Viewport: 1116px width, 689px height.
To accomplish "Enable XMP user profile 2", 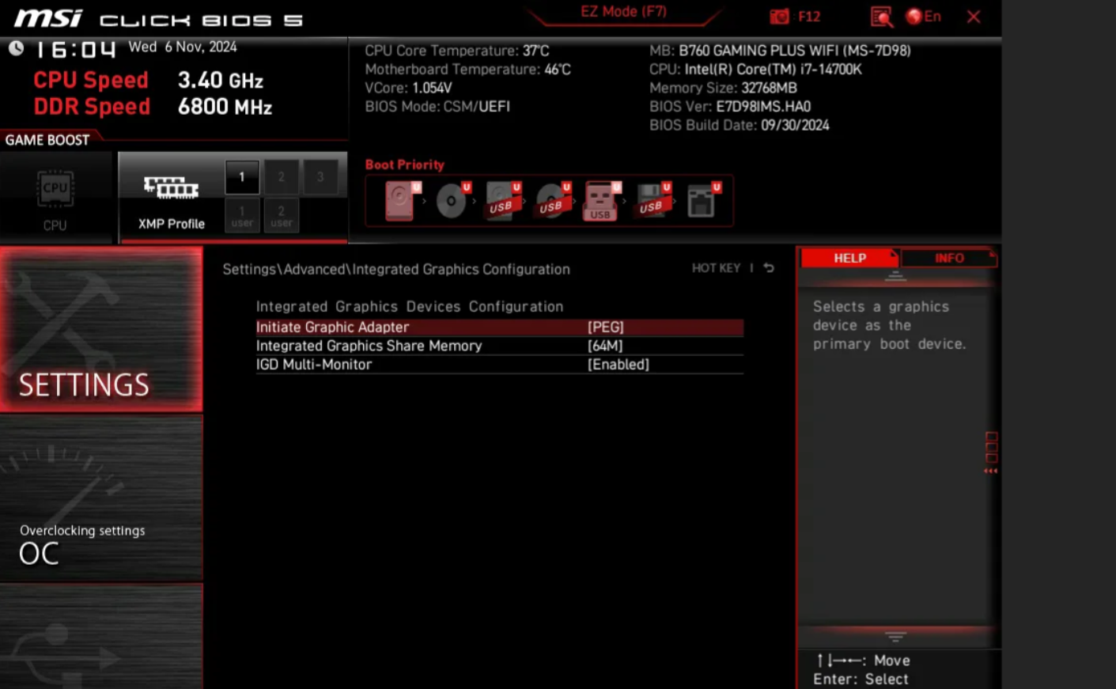I will [281, 215].
